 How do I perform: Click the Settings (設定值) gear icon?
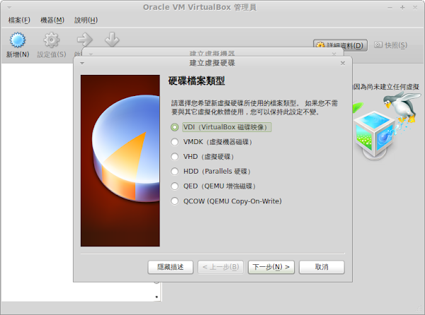pos(52,40)
